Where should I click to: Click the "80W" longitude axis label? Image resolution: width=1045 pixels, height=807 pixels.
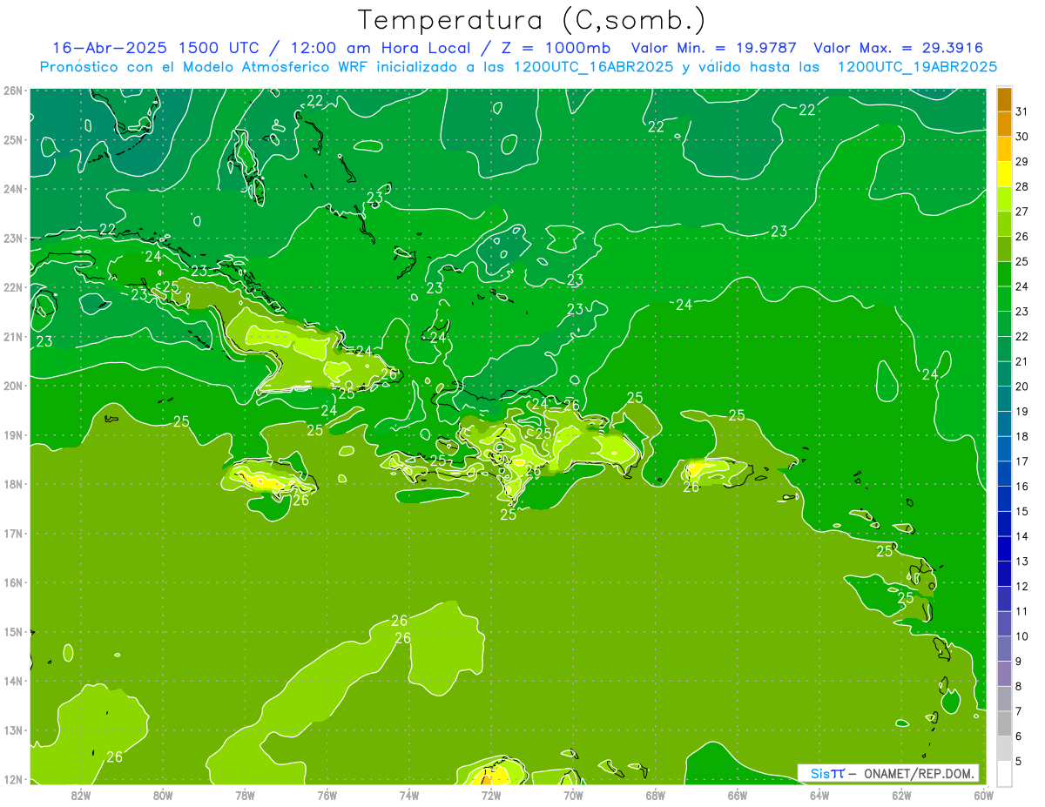click(163, 794)
